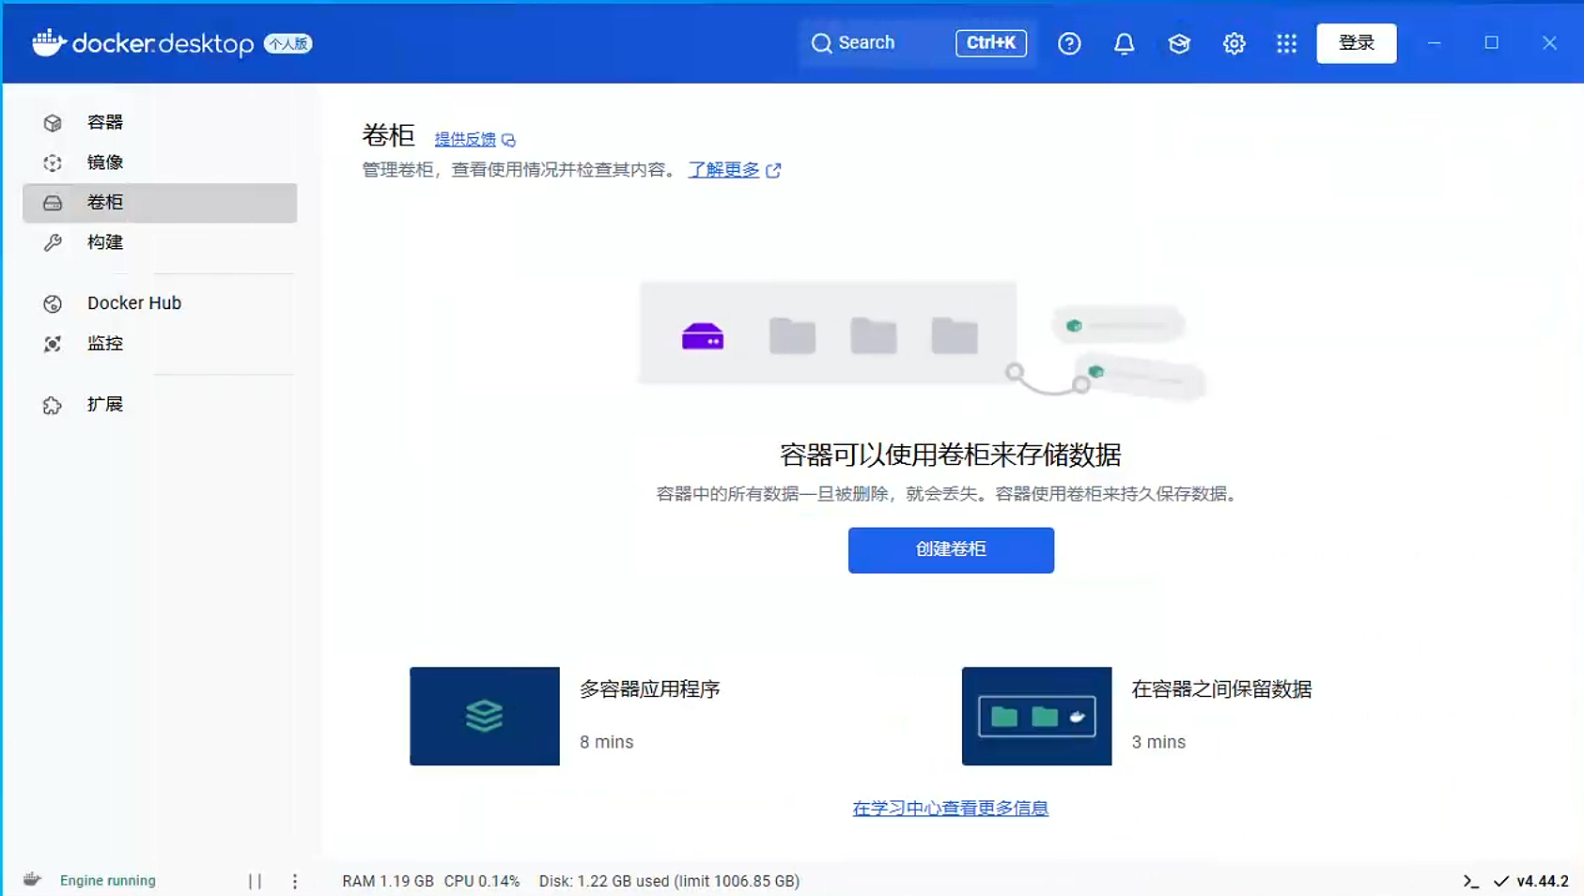Click the feedback icon beside 提供反馈
The image size is (1584, 896).
(x=508, y=140)
